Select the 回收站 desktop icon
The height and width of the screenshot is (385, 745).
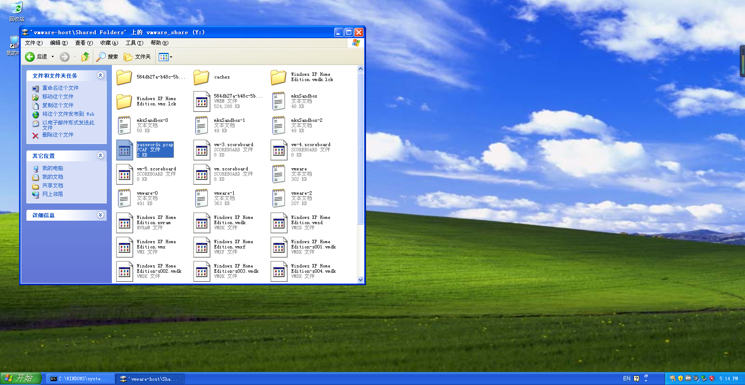click(x=16, y=12)
